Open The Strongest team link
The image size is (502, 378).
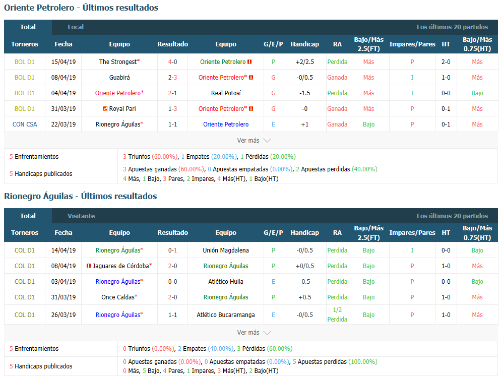click(118, 62)
